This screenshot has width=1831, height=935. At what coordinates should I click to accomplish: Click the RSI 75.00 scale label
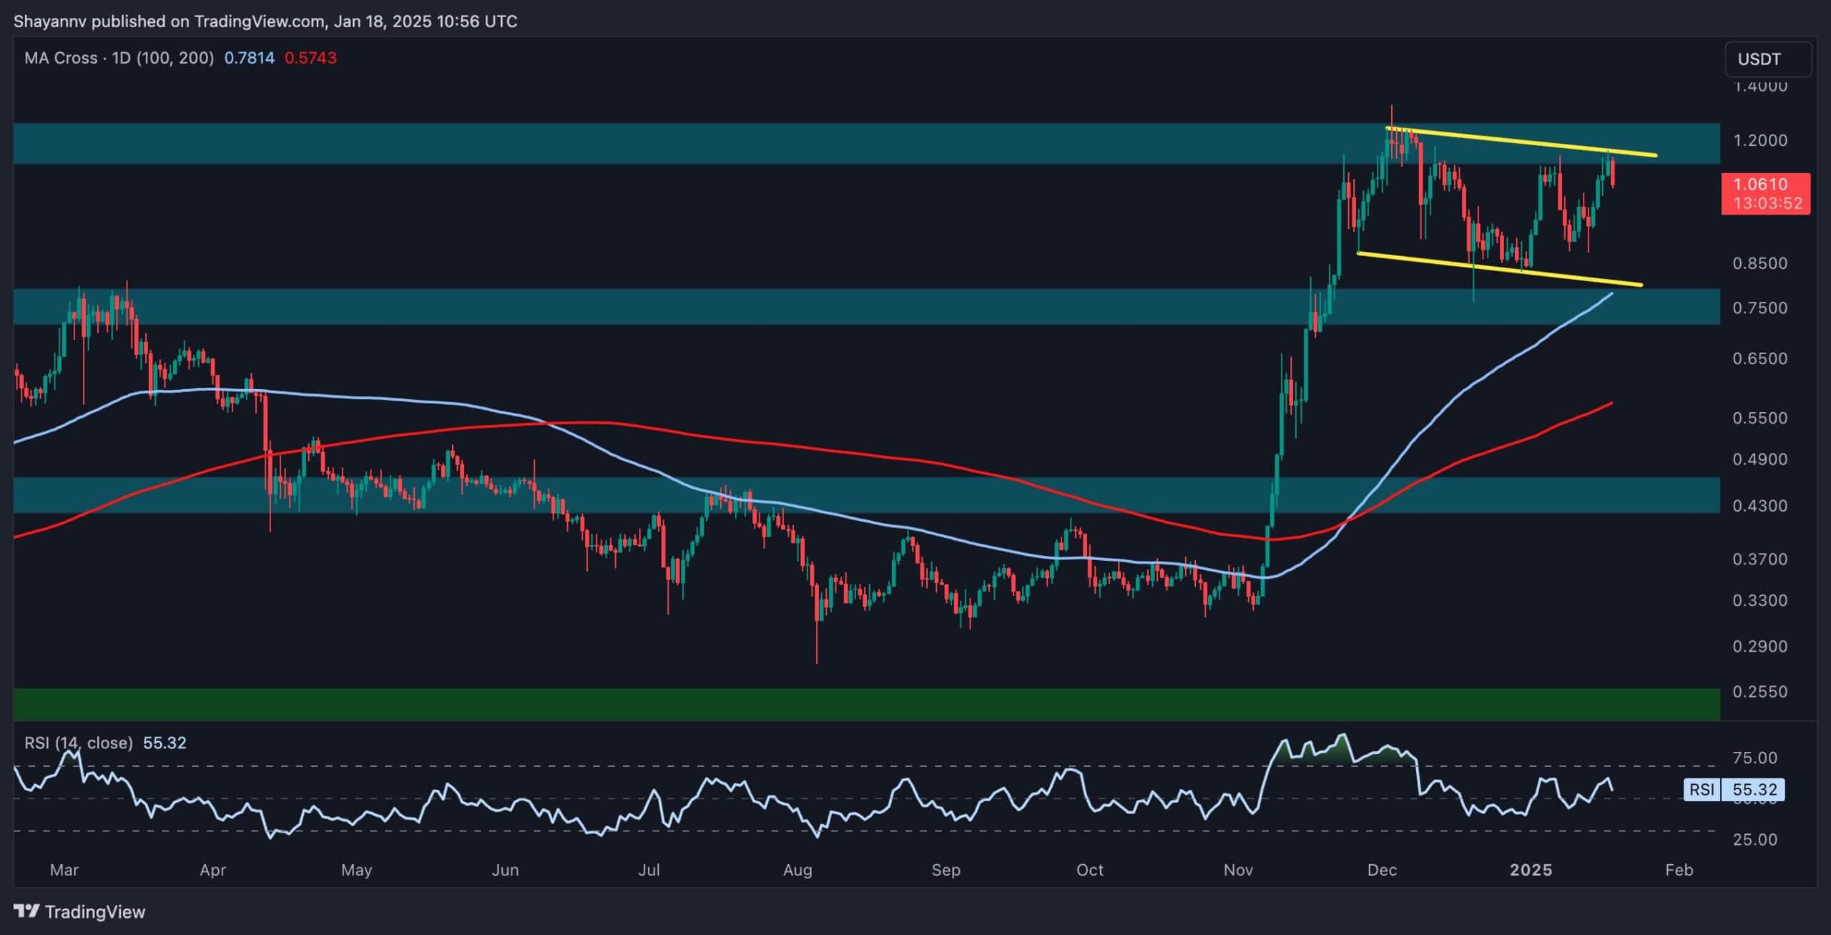[x=1754, y=758]
